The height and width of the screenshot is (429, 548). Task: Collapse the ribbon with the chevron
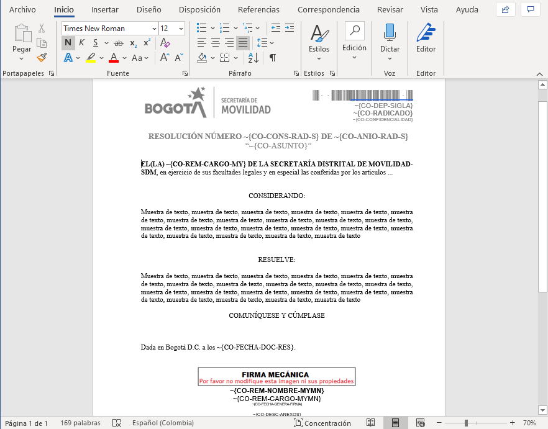pos(539,74)
